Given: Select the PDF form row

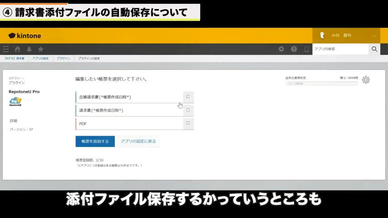Looking at the screenshot, I should click(x=129, y=124).
